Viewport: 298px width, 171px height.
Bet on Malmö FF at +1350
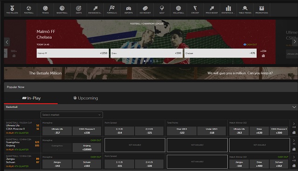[x=73, y=53]
